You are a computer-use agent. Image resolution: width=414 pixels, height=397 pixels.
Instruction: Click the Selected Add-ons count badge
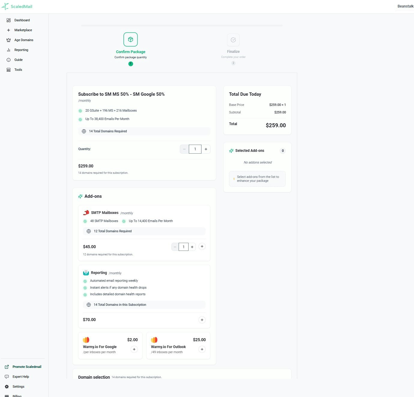coord(283,151)
